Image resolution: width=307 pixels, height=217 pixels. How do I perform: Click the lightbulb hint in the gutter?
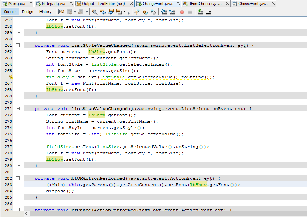click(x=11, y=77)
